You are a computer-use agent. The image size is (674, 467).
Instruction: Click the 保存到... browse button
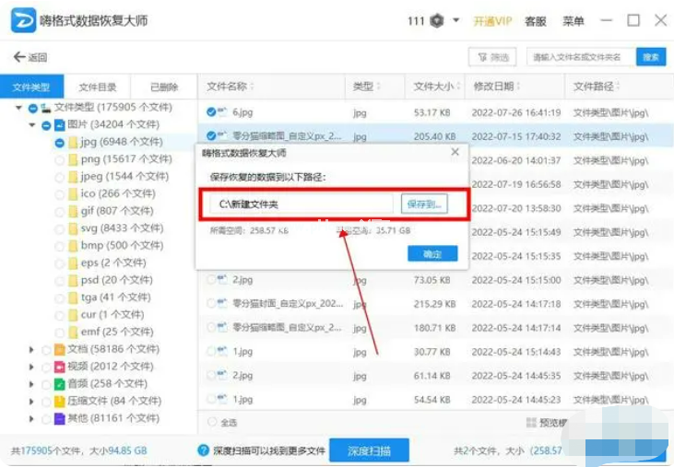click(424, 204)
